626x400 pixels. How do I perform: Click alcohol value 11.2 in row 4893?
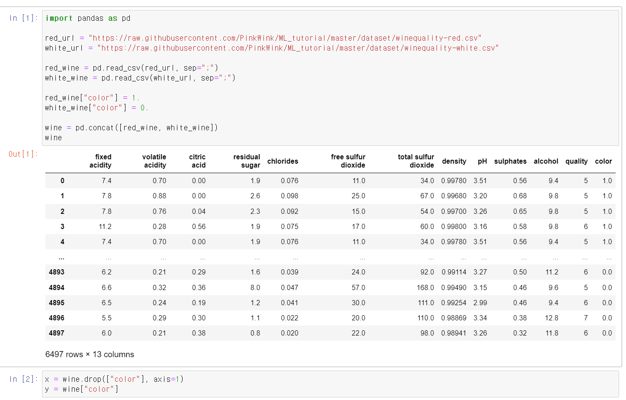pos(552,272)
